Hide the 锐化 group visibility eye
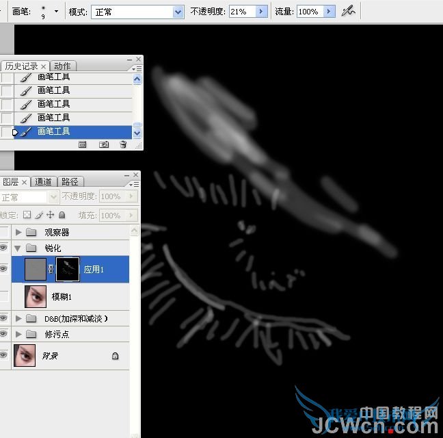The image size is (443, 438). click(3, 248)
